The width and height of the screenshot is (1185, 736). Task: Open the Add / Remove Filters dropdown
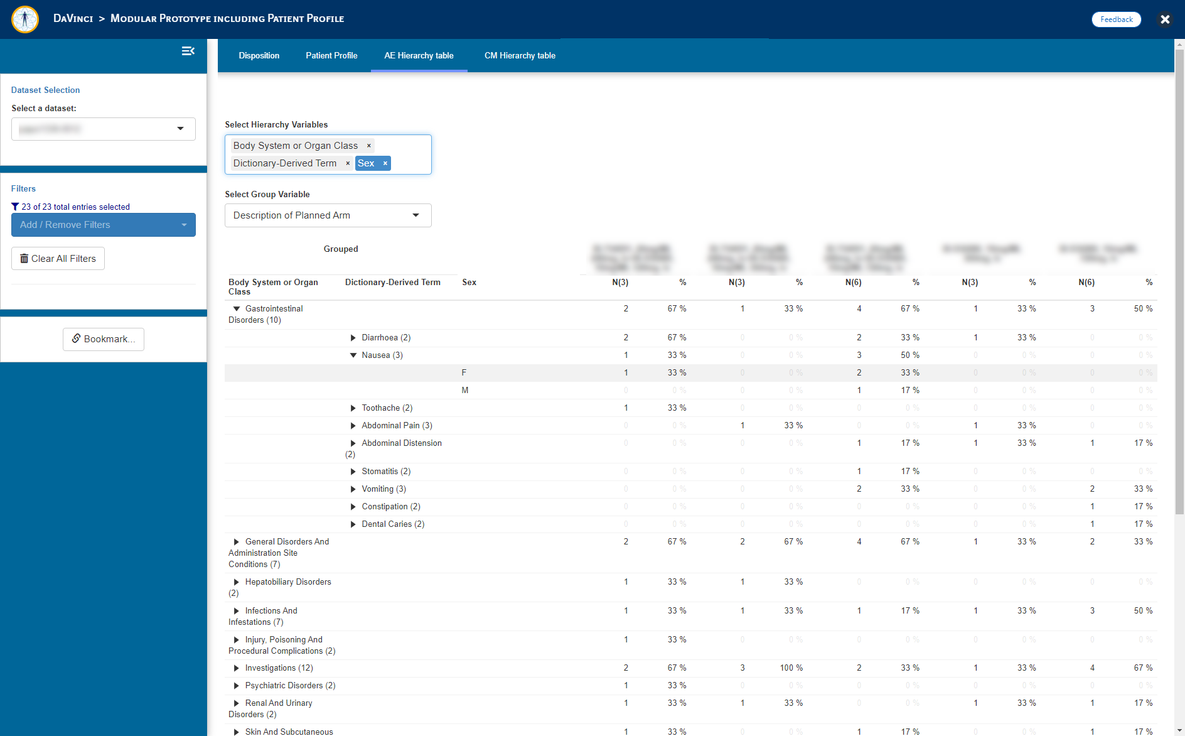tap(104, 225)
